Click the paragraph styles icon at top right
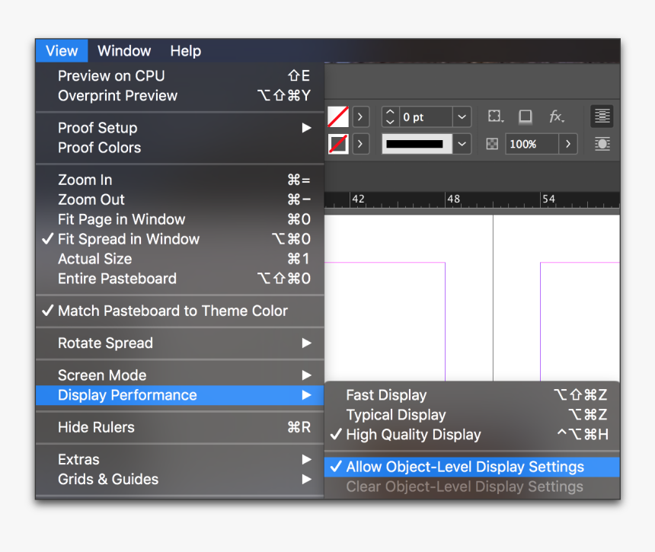Image resolution: width=655 pixels, height=552 pixels. coord(601,116)
